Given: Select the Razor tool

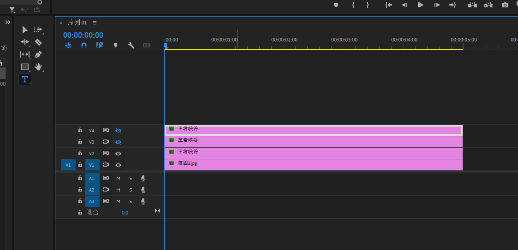Looking at the screenshot, I should tap(38, 42).
